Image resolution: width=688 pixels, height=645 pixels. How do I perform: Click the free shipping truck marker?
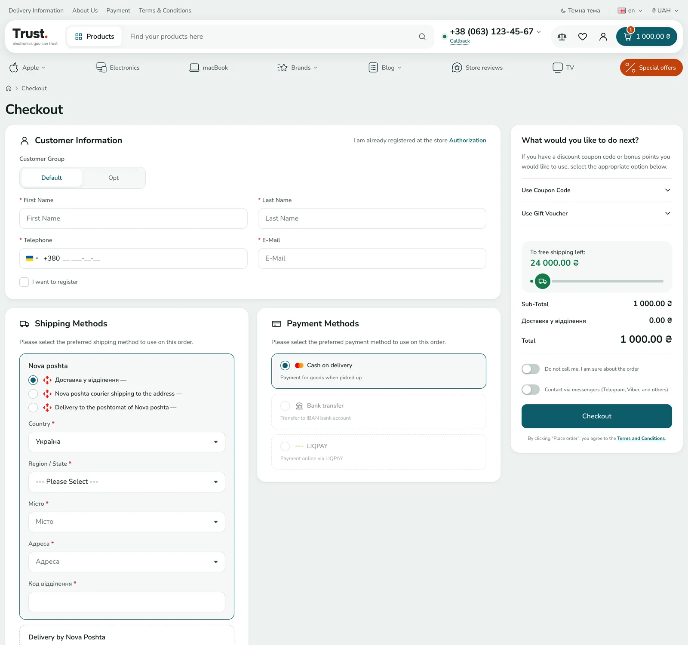pyautogui.click(x=542, y=281)
